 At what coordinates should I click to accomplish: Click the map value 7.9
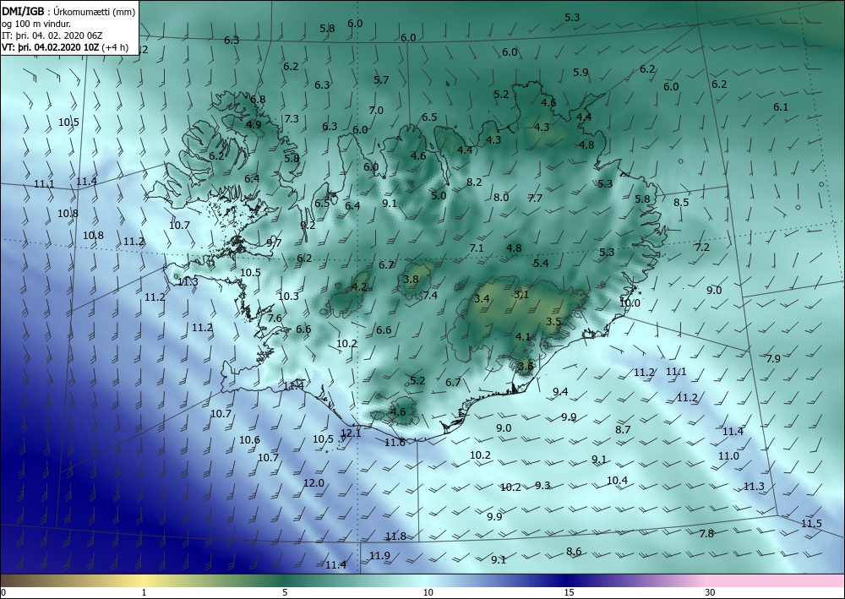pos(773,358)
